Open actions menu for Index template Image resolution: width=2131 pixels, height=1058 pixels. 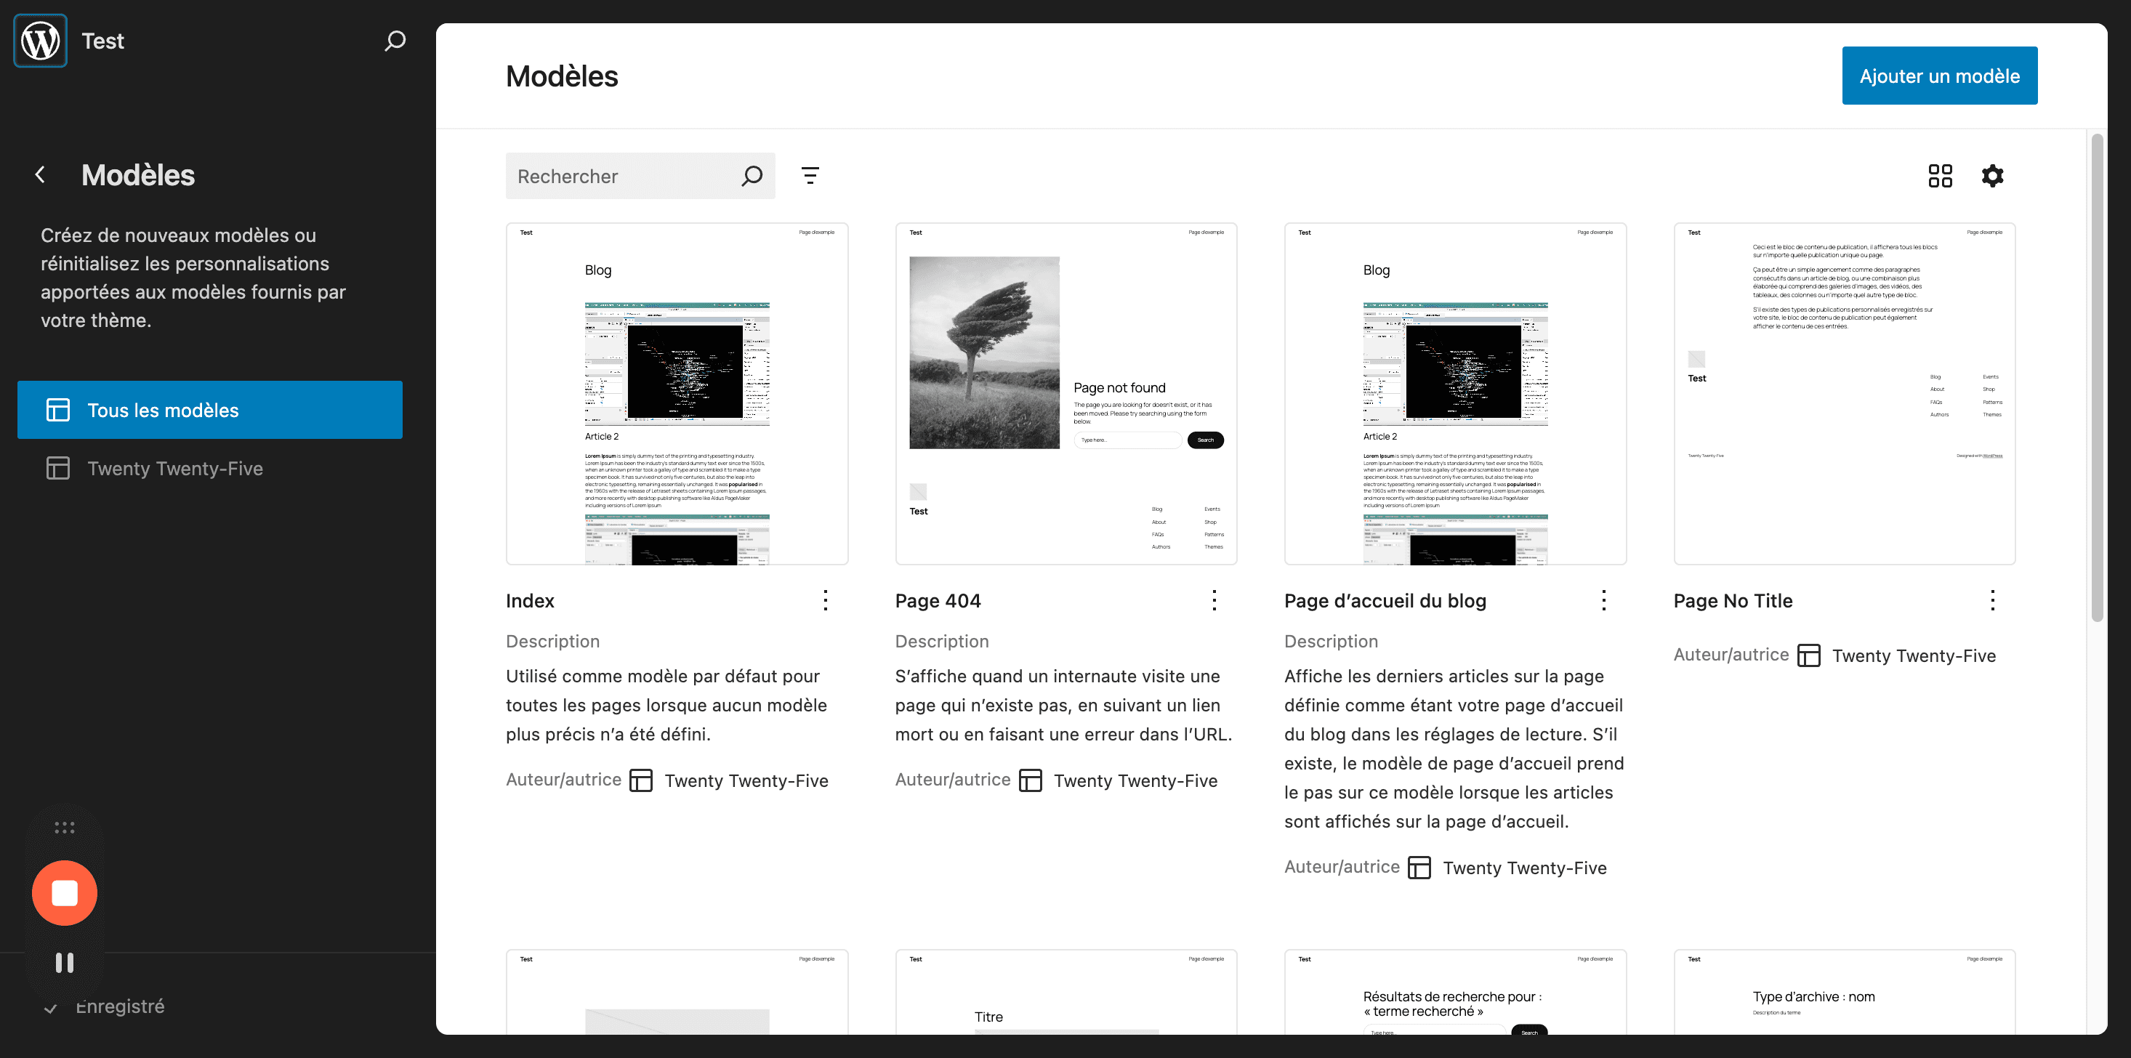[825, 600]
